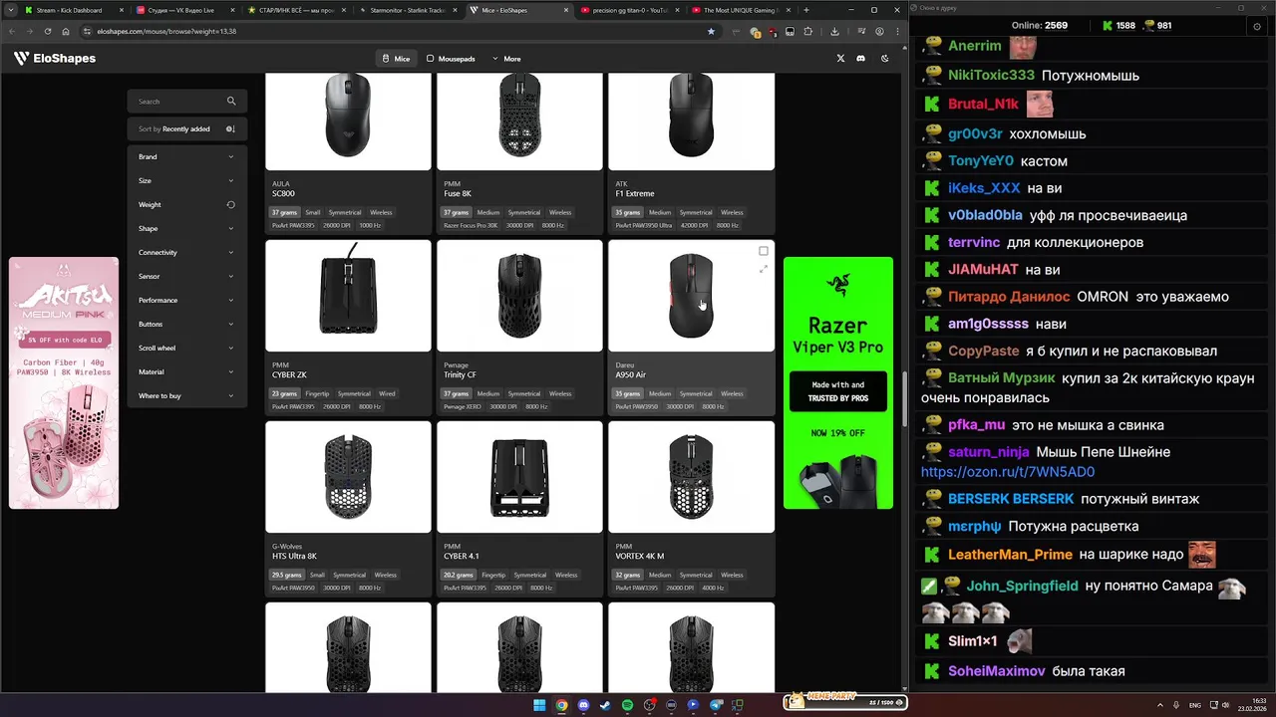Toggle dark mode moon icon
The image size is (1276, 717).
[884, 59]
